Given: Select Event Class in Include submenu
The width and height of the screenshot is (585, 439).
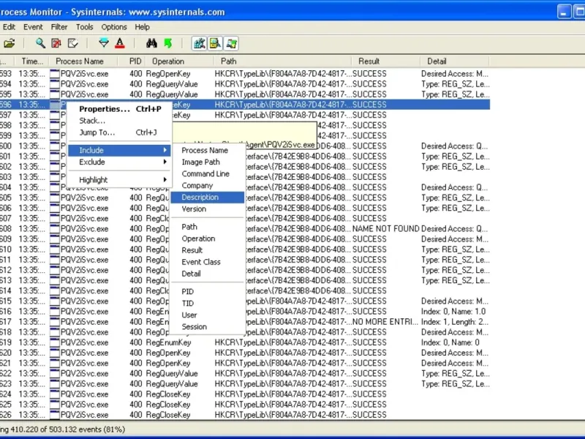Looking at the screenshot, I should click(208, 262).
